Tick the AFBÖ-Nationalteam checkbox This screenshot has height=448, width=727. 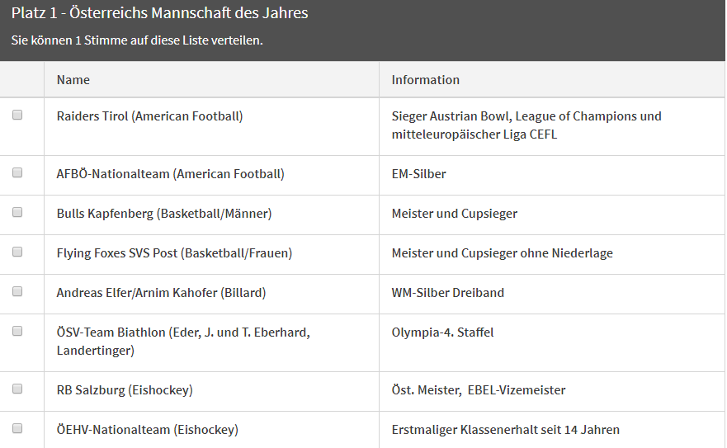coord(17,172)
